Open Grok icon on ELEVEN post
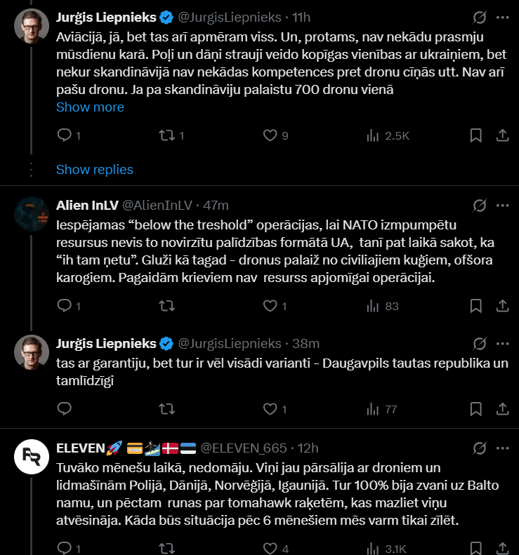Viewport: 519px width, 555px height. coord(480,448)
